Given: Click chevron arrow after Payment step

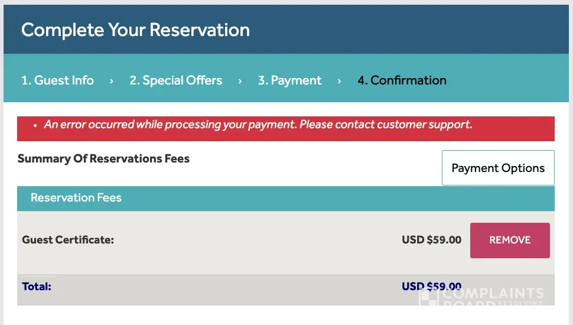Looking at the screenshot, I should (x=339, y=81).
